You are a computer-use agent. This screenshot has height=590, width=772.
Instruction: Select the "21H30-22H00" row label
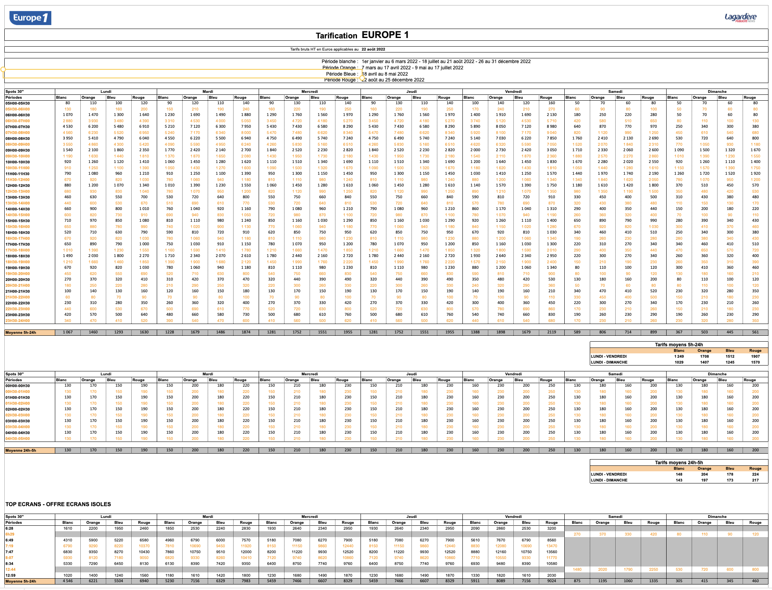[x=18, y=297]
